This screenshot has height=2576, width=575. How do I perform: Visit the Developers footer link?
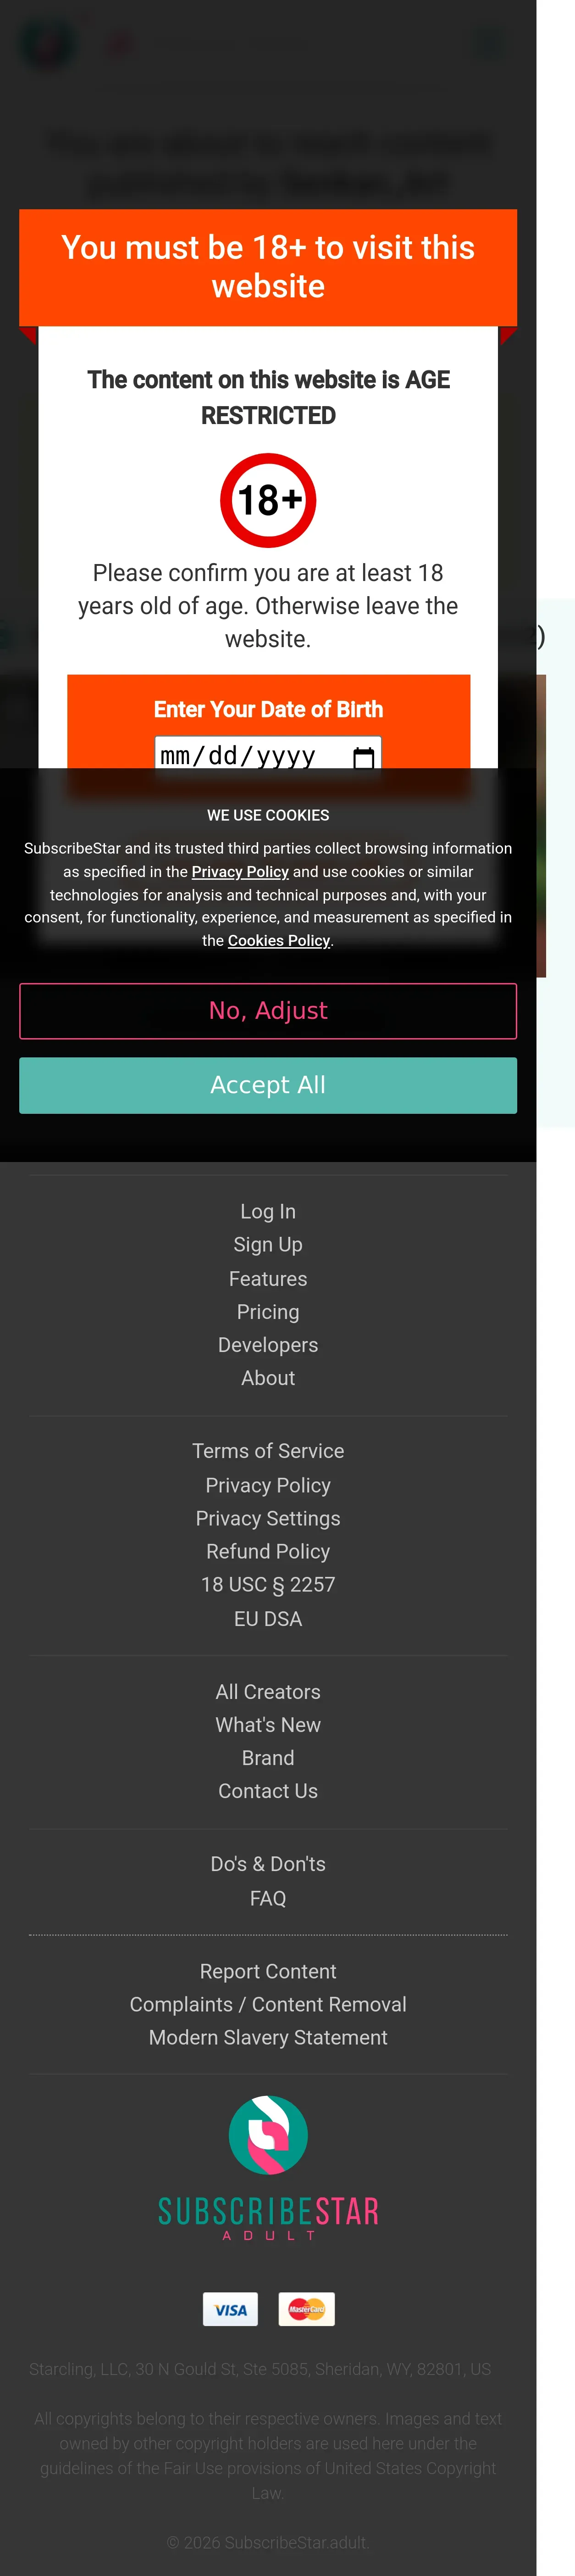(267, 1344)
